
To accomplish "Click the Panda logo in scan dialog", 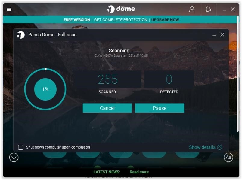I will (x=21, y=35).
